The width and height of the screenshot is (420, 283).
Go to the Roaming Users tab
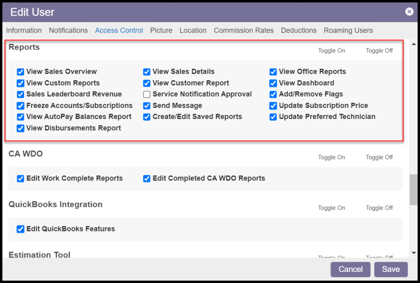point(348,30)
